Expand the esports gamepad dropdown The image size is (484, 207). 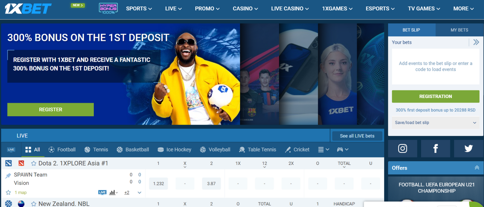pyautogui.click(x=343, y=149)
